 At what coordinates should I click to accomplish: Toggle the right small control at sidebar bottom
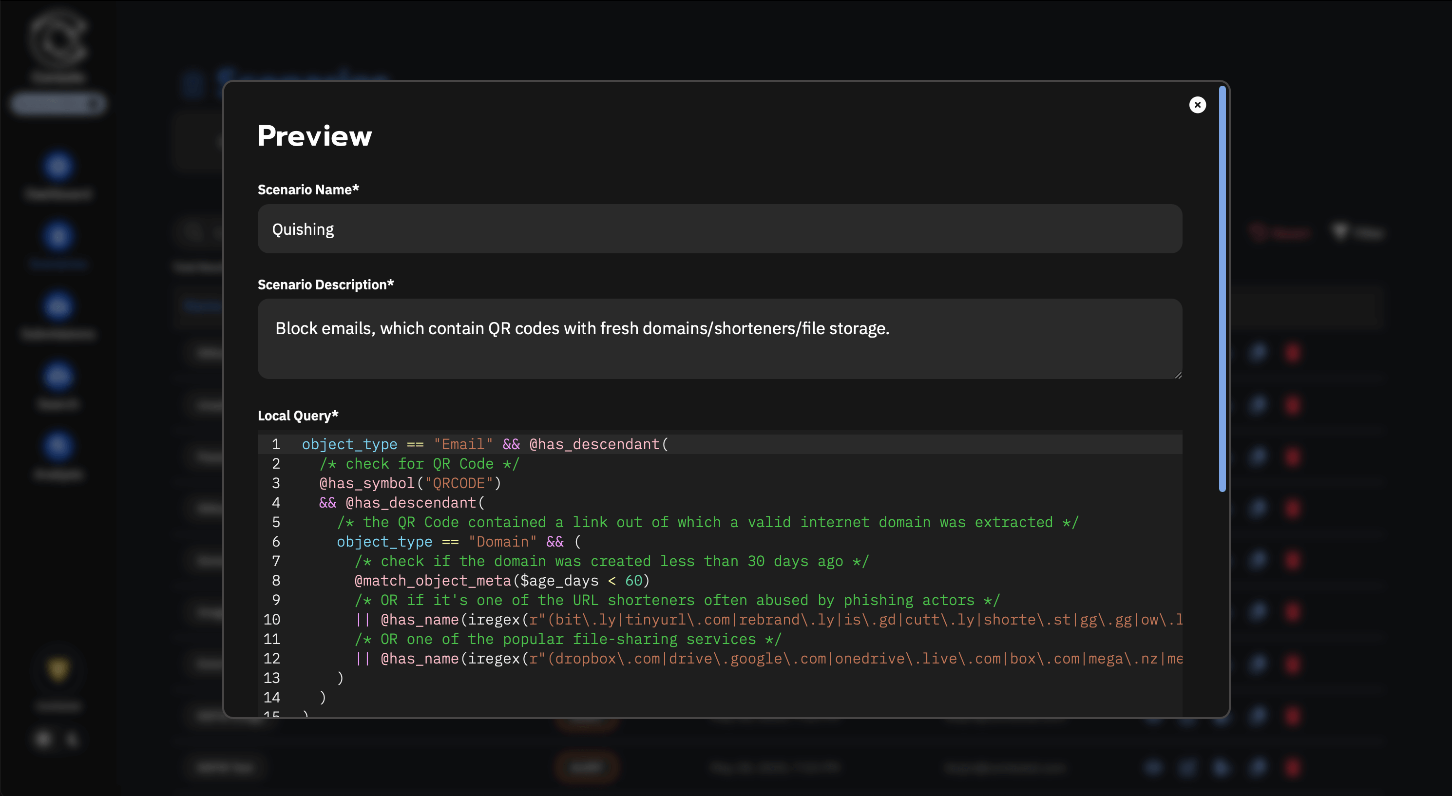click(72, 739)
